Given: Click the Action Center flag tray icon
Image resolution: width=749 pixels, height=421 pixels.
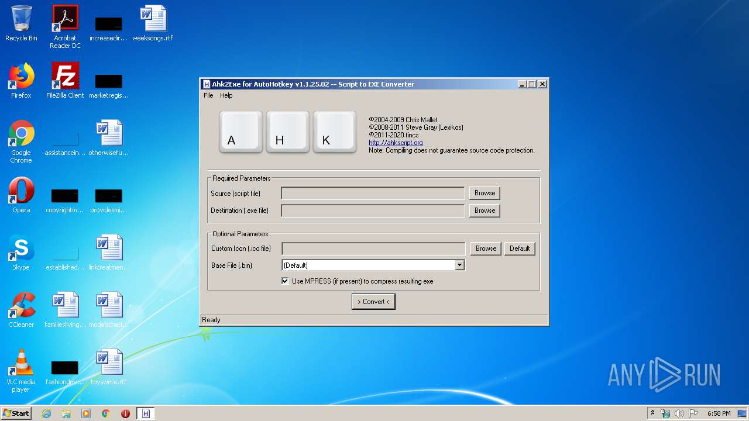Looking at the screenshot, I should [x=693, y=413].
